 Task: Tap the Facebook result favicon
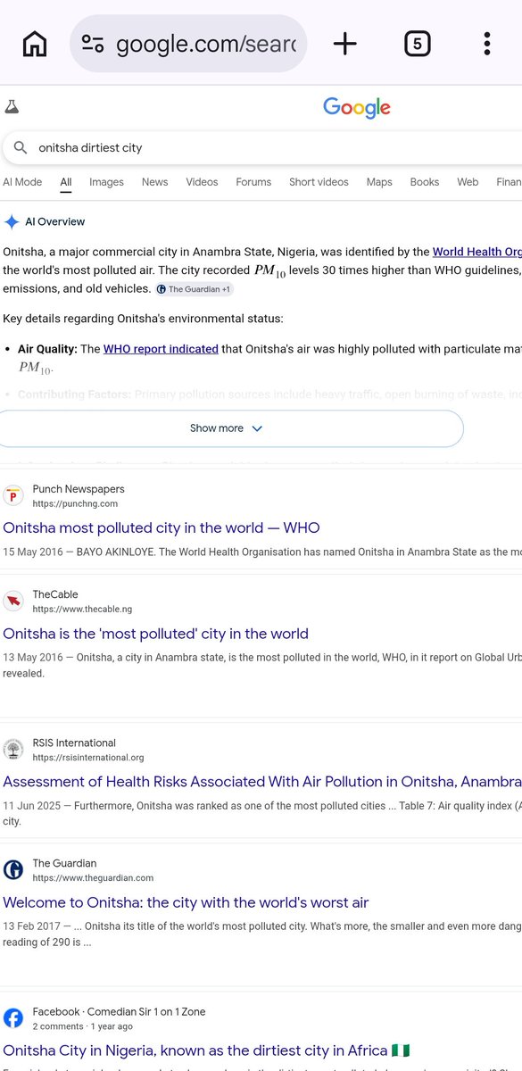point(13,1018)
